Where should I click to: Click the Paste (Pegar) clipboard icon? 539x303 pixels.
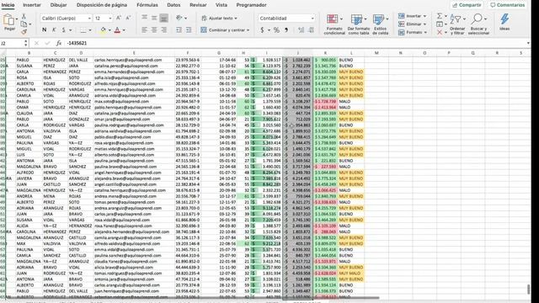point(8,20)
